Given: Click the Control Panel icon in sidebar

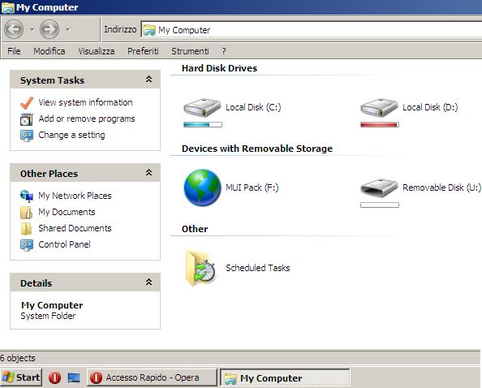Looking at the screenshot, I should (27, 245).
